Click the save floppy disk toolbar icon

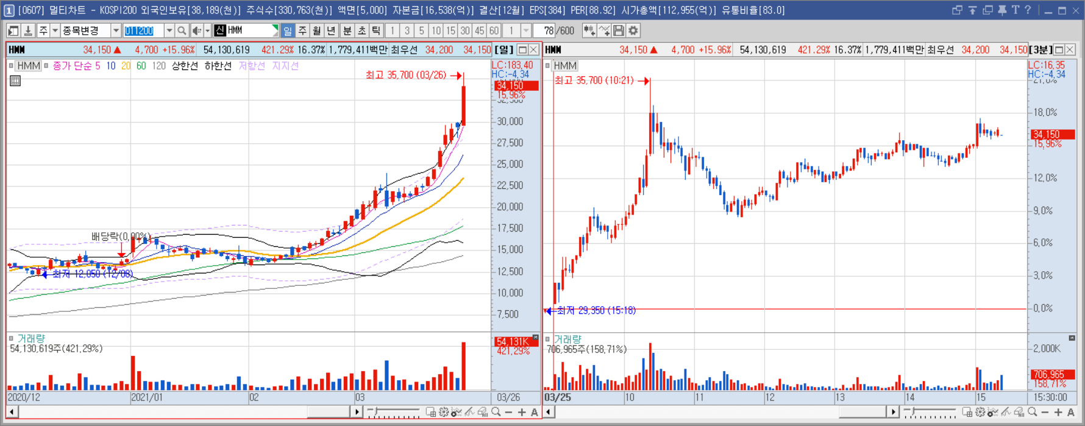tap(619, 30)
